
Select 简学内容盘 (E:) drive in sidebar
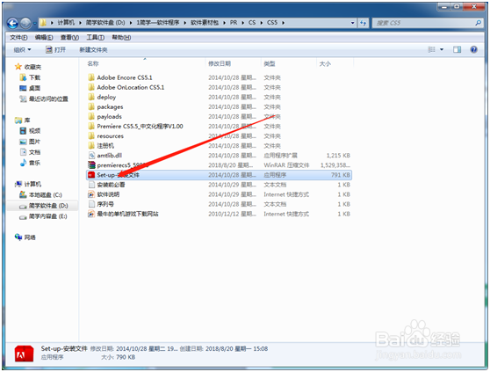[x=47, y=216]
